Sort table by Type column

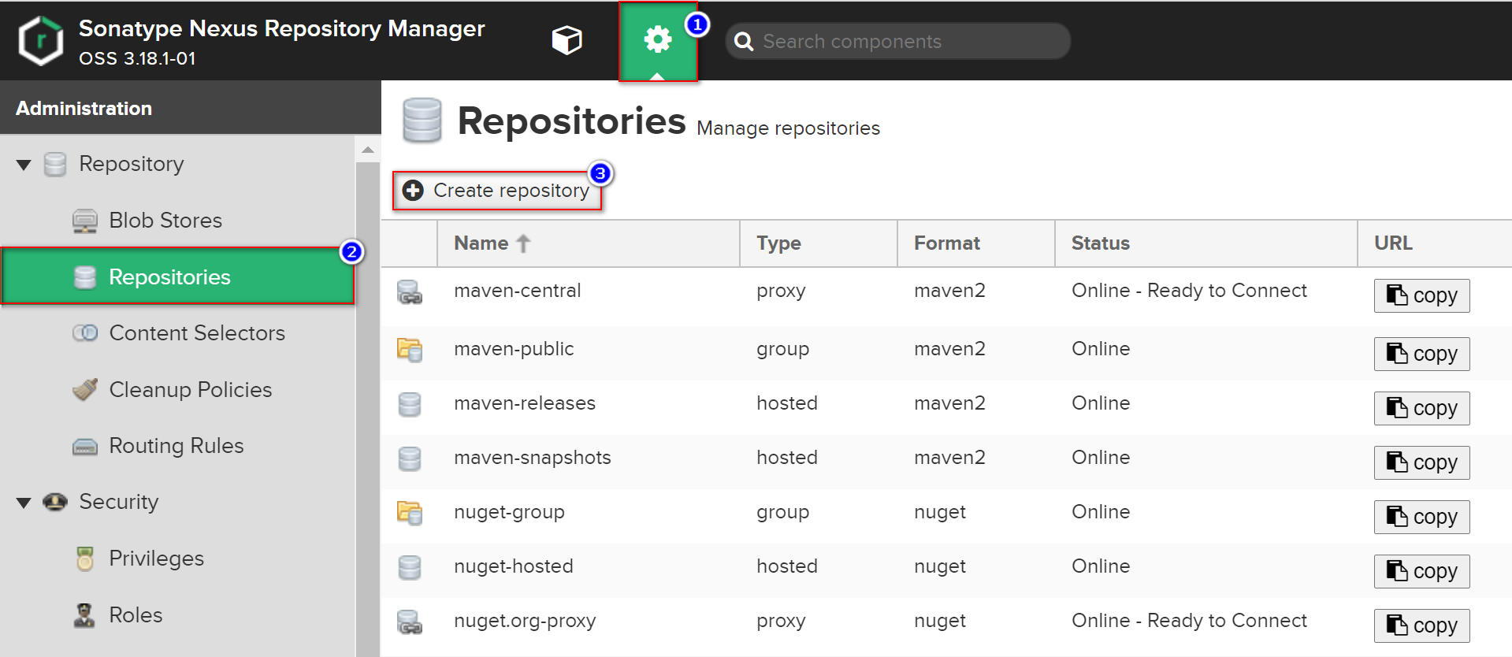click(x=819, y=243)
